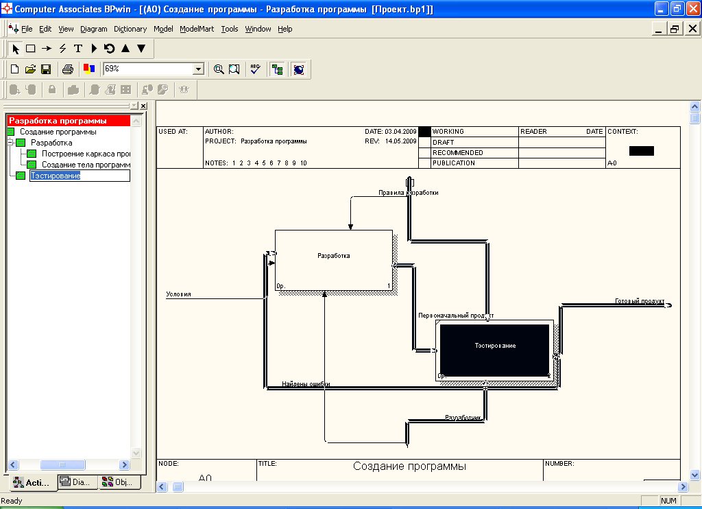The image size is (702, 509).
Task: Open the color palette editor icon
Action: point(88,69)
